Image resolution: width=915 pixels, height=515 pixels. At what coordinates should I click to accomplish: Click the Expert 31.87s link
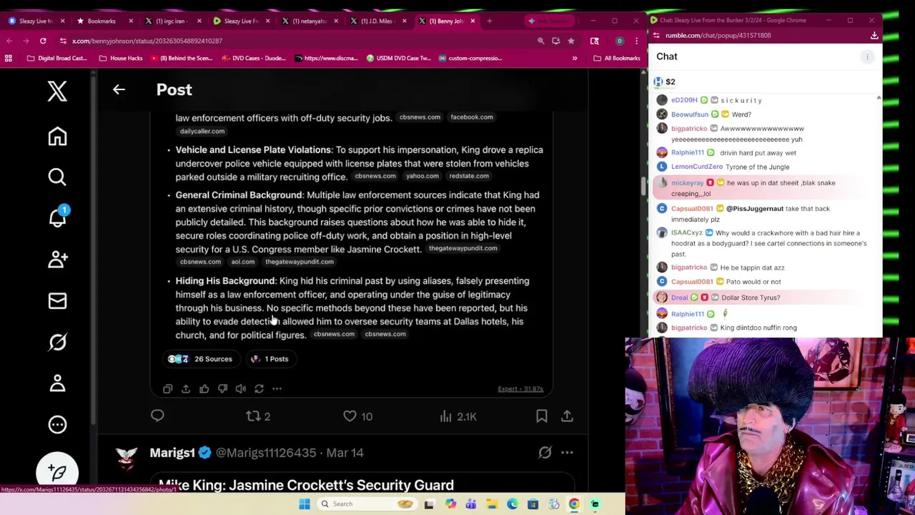tap(520, 388)
